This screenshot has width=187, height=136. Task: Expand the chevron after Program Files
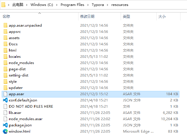pyautogui.click(x=88, y=5)
